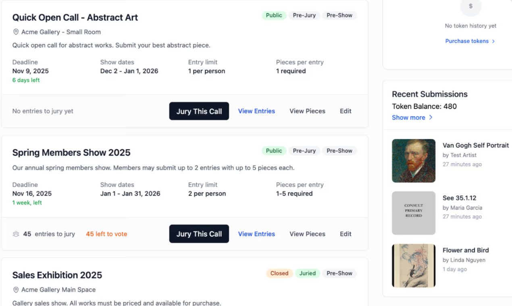View entries for Quick Open Call
The image size is (512, 306).
tap(256, 111)
